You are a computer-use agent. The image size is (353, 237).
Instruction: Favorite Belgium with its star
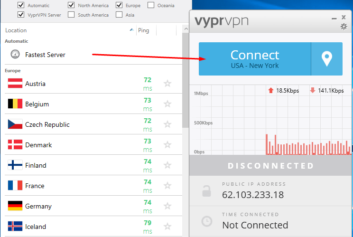[x=167, y=104]
